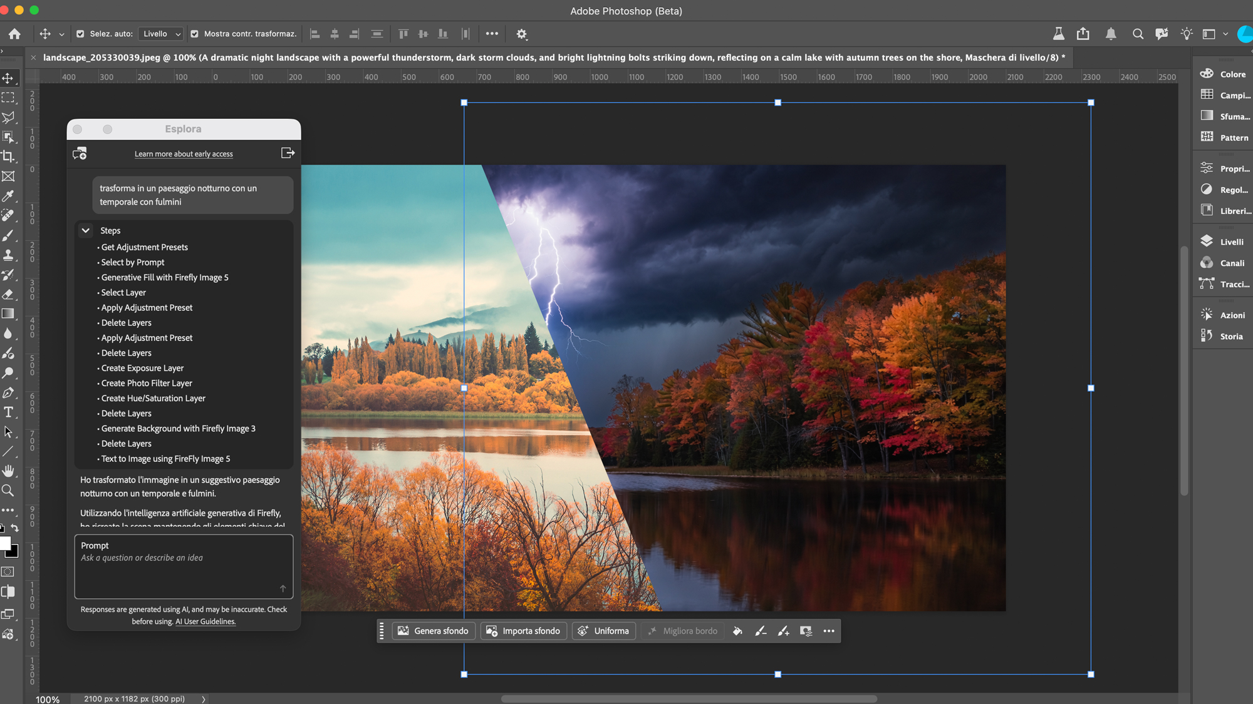Image resolution: width=1253 pixels, height=704 pixels.
Task: Click Genera sfondo button
Action: pyautogui.click(x=434, y=631)
